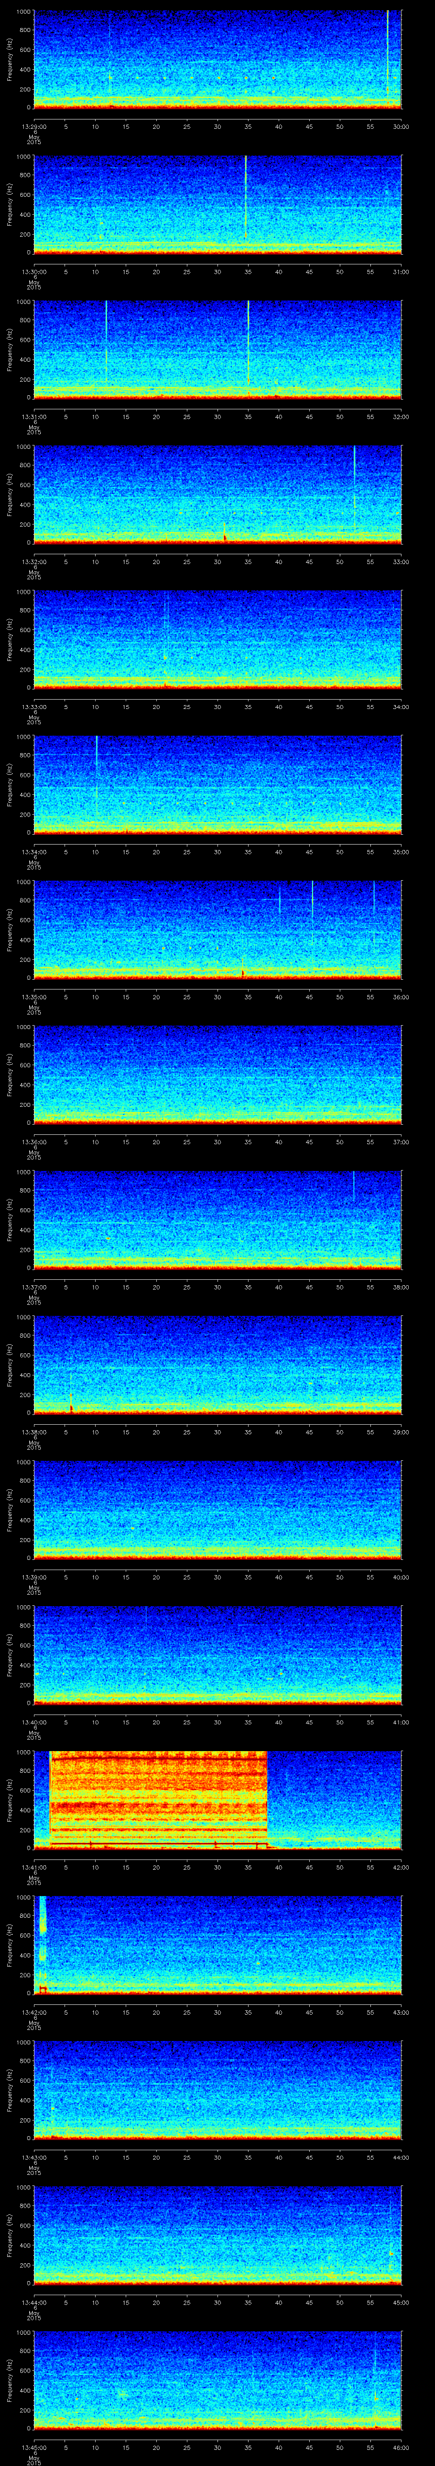Click the 13:41:00 start time label
This screenshot has height=2466, width=435.
34,1867
